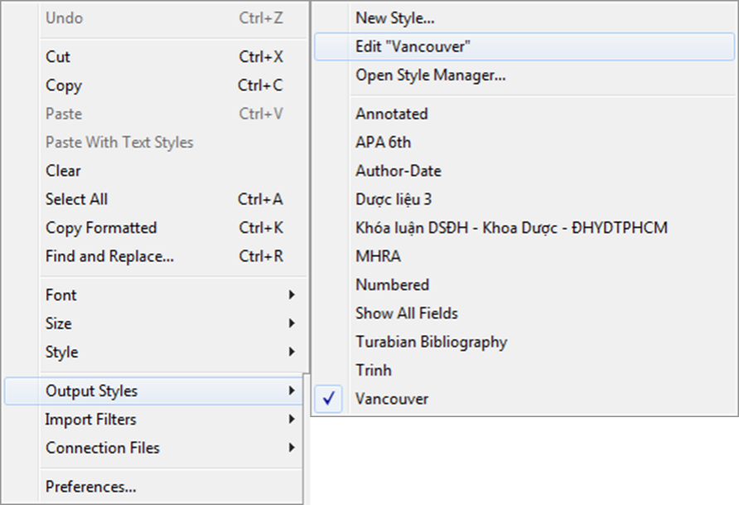Click the Clear menu entry
The height and width of the screenshot is (505, 739).
153,171
